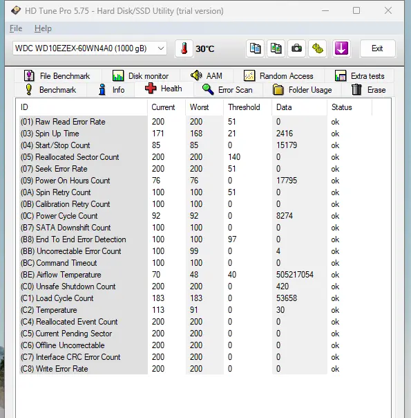
Task: Exit the application
Action: point(377,48)
